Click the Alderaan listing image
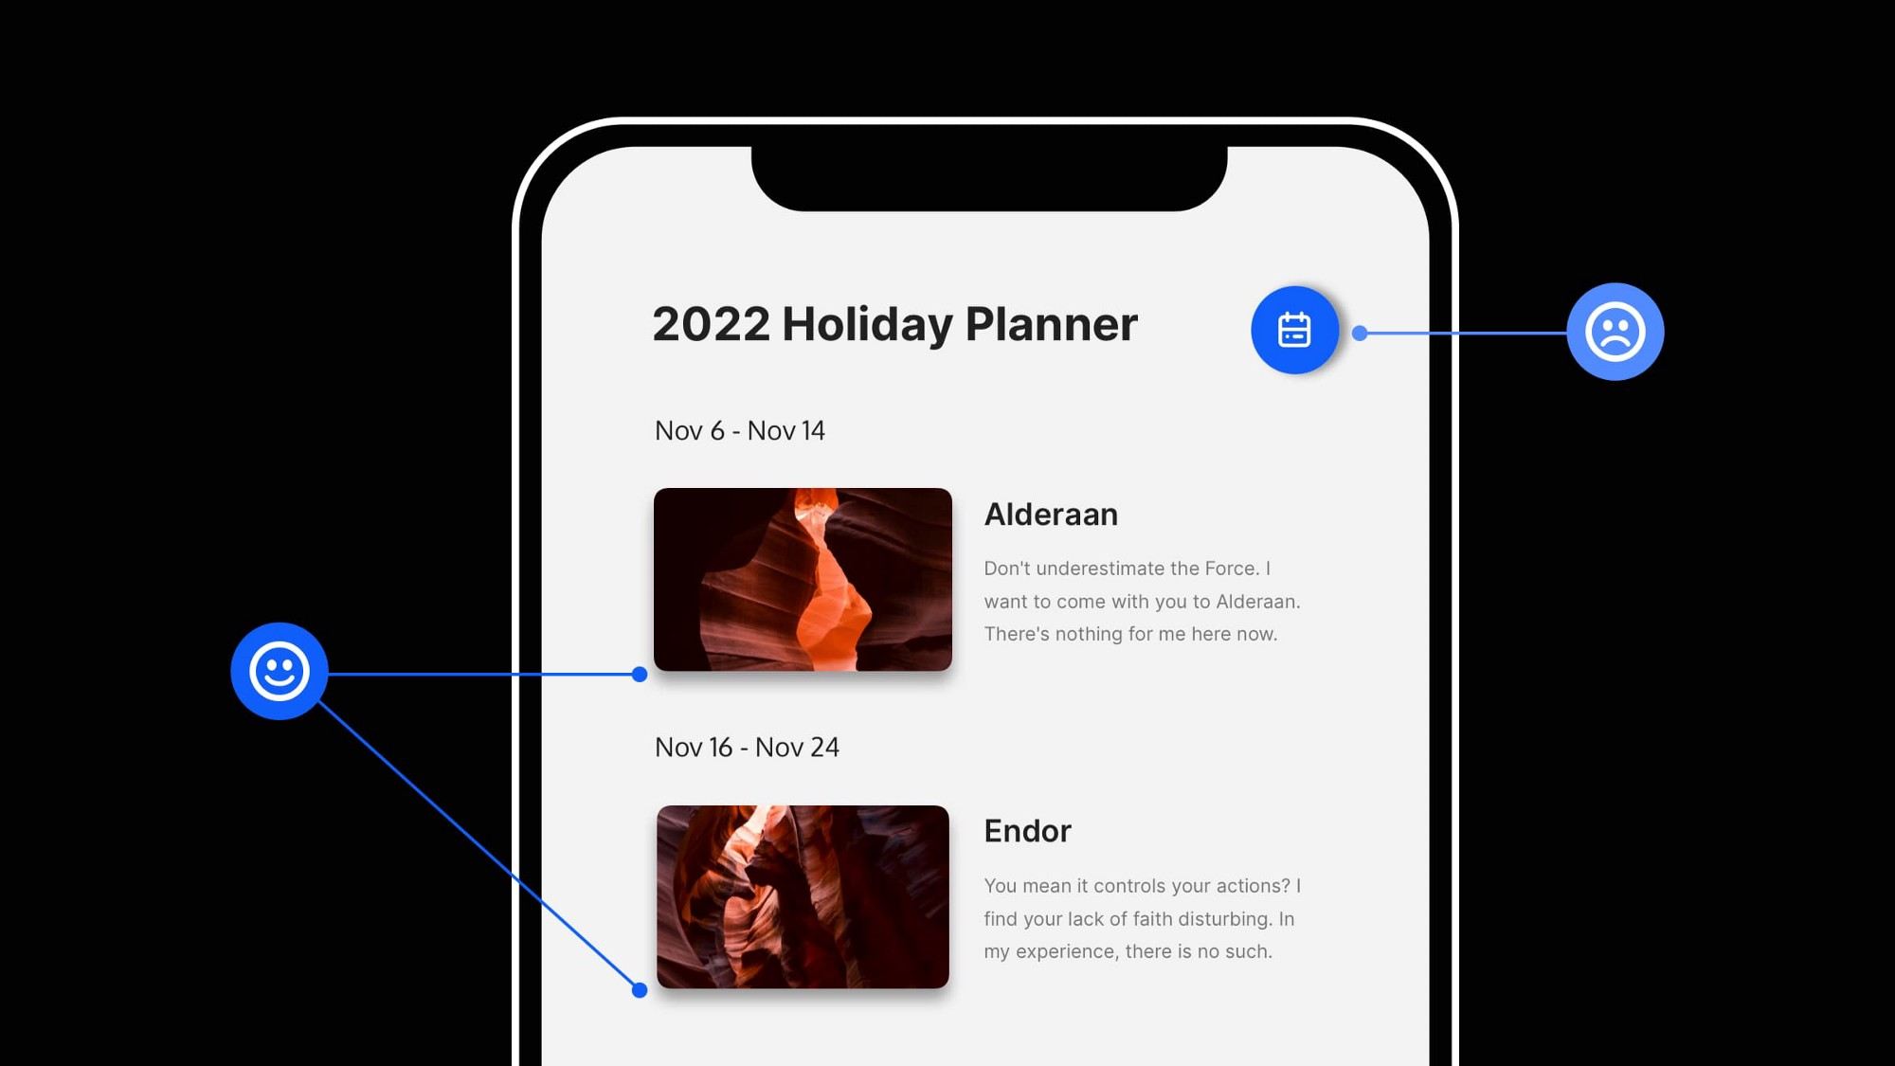The image size is (1895, 1066). (x=802, y=579)
